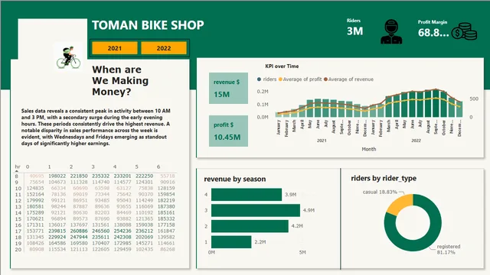Click the profit $ 10.45M card
The height and width of the screenshot is (275, 490).
coord(228,131)
